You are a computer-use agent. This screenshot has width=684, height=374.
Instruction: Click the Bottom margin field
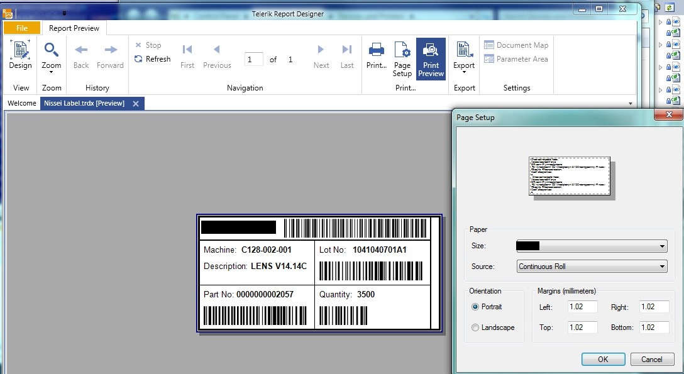[x=654, y=327]
